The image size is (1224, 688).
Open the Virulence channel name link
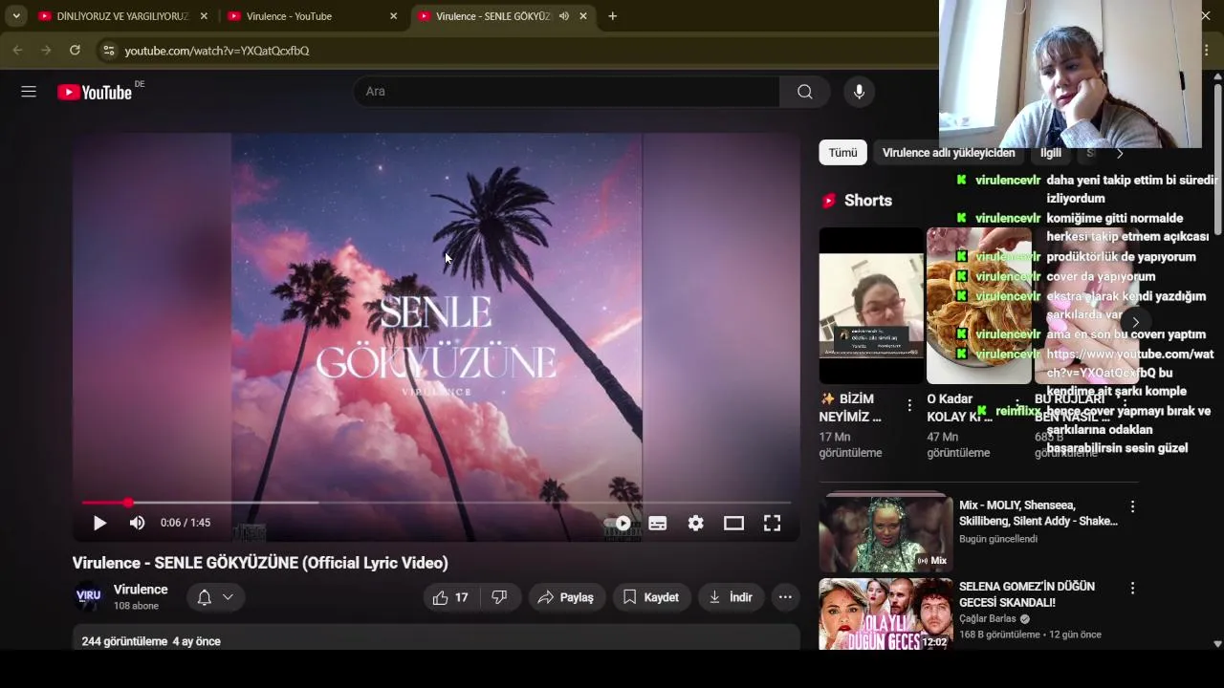(141, 590)
